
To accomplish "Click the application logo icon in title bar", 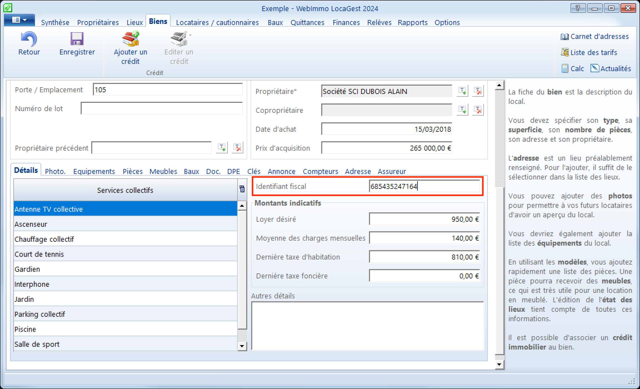I will (8, 8).
